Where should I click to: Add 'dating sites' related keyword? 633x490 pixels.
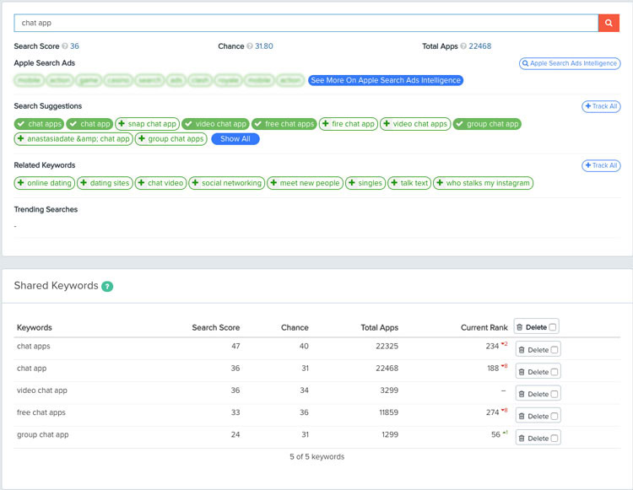[x=105, y=183]
